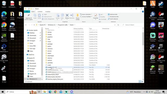
Task: Click Questo PC in the breadcrumb
Action: tap(43, 25)
